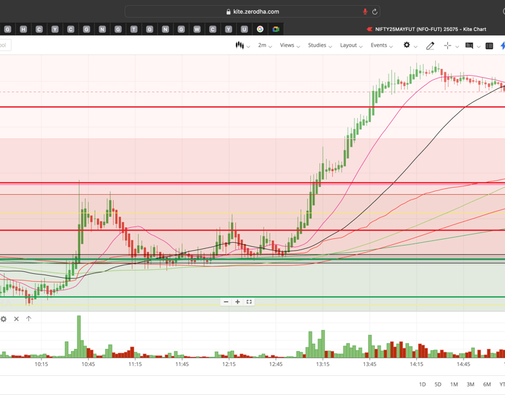The image size is (505, 395).
Task: Click the lock icon beside kite.zerodha.com
Action: tap(228, 12)
